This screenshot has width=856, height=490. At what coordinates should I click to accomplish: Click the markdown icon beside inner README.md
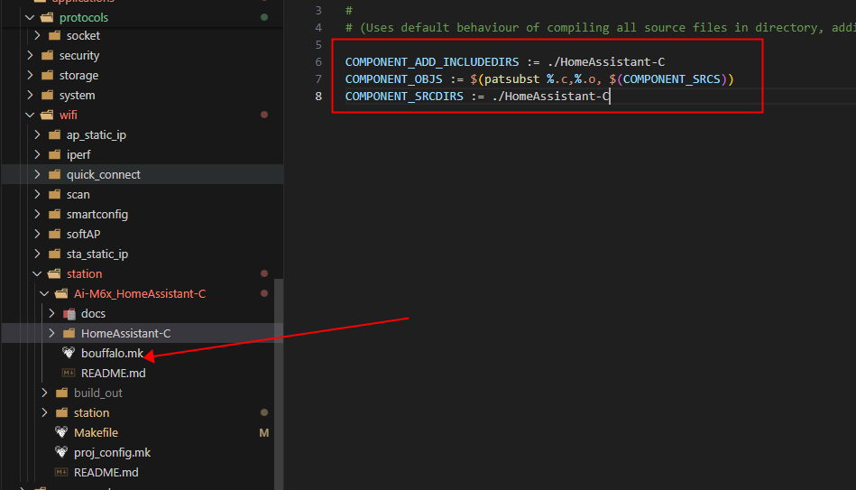[x=69, y=373]
